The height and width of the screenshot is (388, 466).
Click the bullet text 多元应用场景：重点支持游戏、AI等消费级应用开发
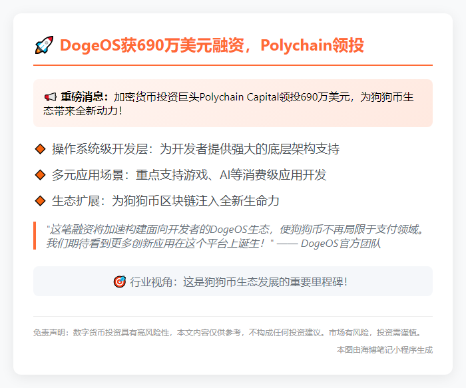(x=189, y=174)
